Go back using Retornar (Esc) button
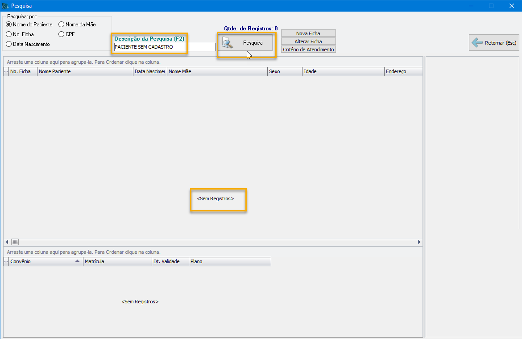The image size is (522, 339). click(494, 42)
